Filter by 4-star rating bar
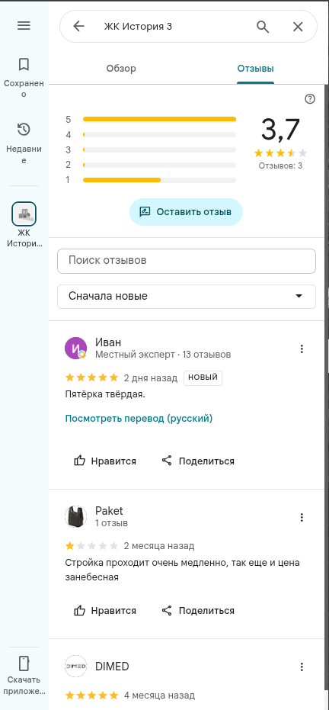329x710 pixels. point(159,135)
